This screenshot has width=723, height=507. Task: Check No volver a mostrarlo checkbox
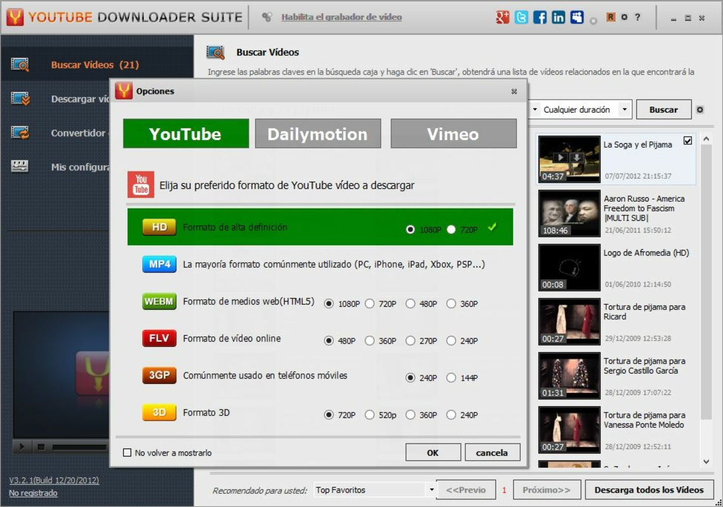pos(127,452)
